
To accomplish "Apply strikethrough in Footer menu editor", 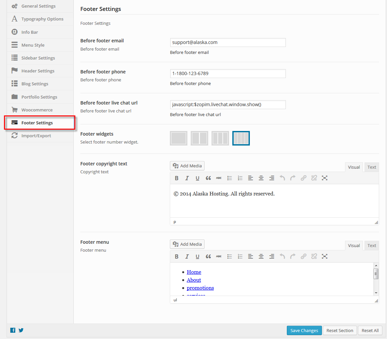I will point(219,256).
